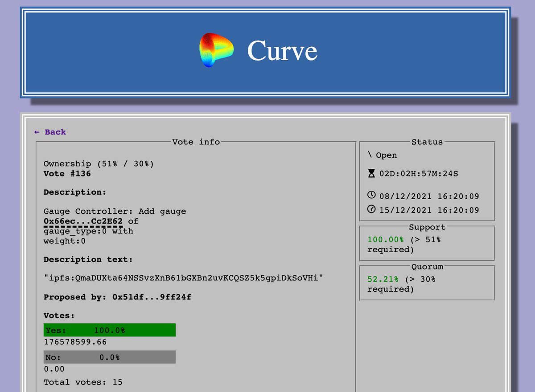Click the end time clock icon
Image resolution: width=535 pixels, height=392 pixels.
[371, 209]
